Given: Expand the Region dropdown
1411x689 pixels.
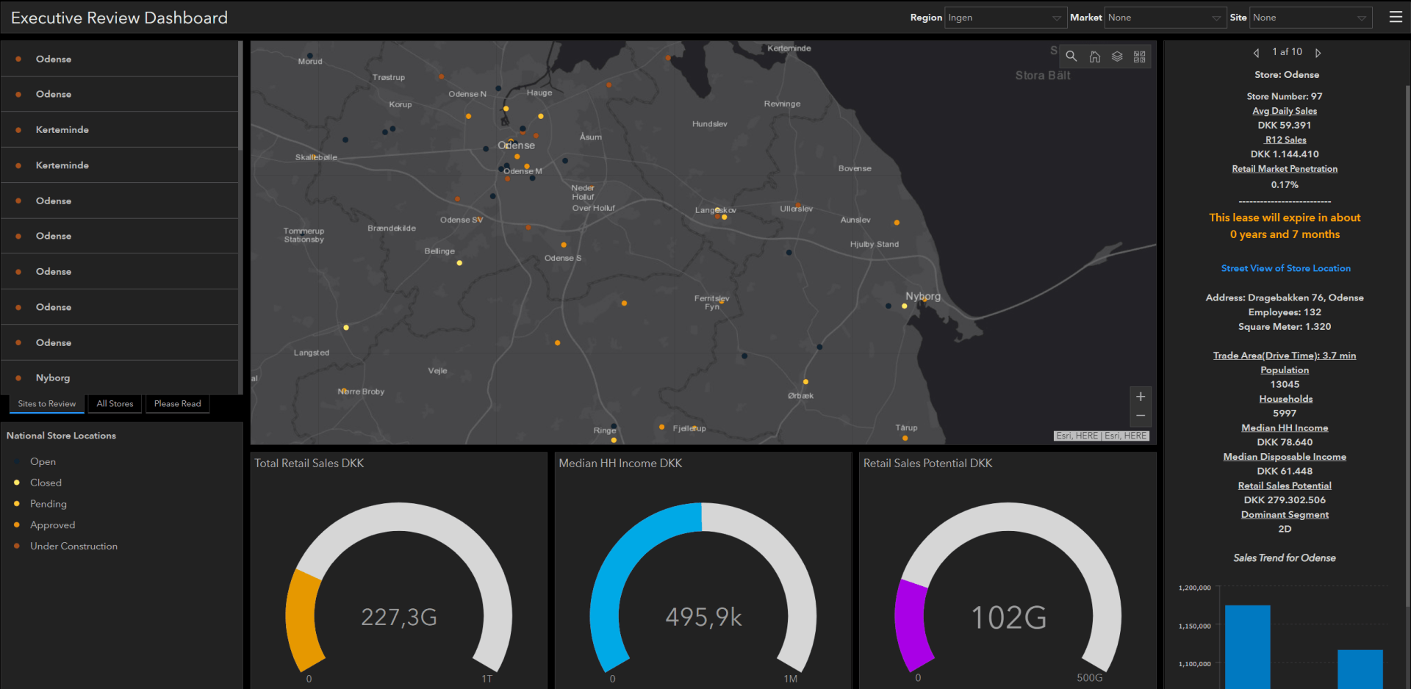Looking at the screenshot, I should tap(1004, 18).
